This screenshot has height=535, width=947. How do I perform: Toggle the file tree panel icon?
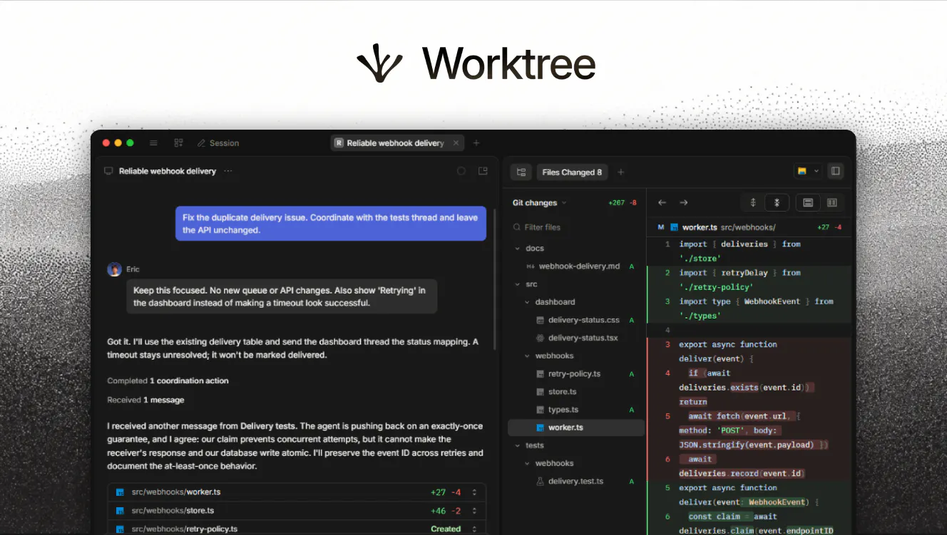point(521,172)
